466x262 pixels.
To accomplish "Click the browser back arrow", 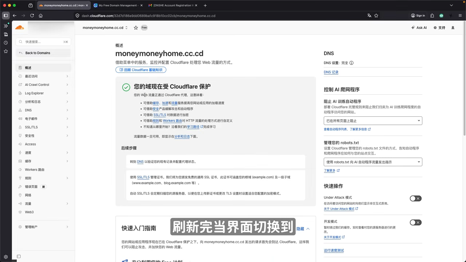I will (x=15, y=16).
